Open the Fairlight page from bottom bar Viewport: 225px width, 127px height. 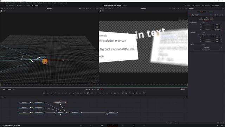(134, 126)
